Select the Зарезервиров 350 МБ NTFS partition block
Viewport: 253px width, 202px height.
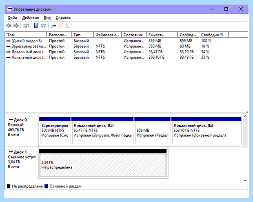pyautogui.click(x=55, y=131)
